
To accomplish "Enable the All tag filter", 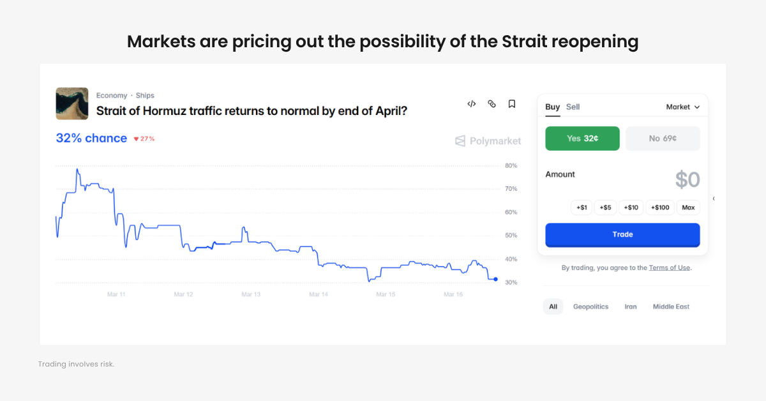I will pos(553,306).
